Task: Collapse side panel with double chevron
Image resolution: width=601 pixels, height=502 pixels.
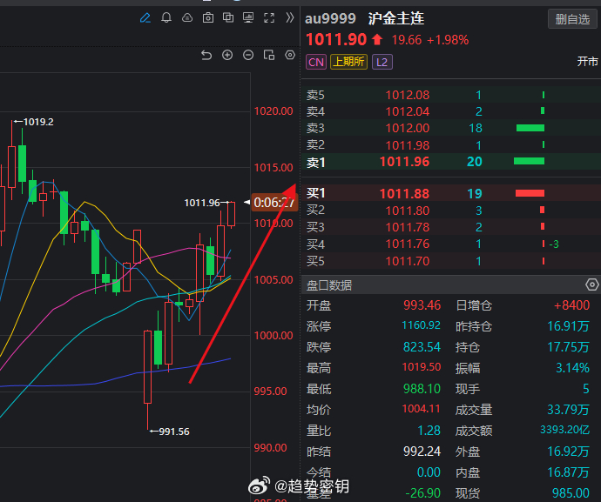Action: (290, 17)
